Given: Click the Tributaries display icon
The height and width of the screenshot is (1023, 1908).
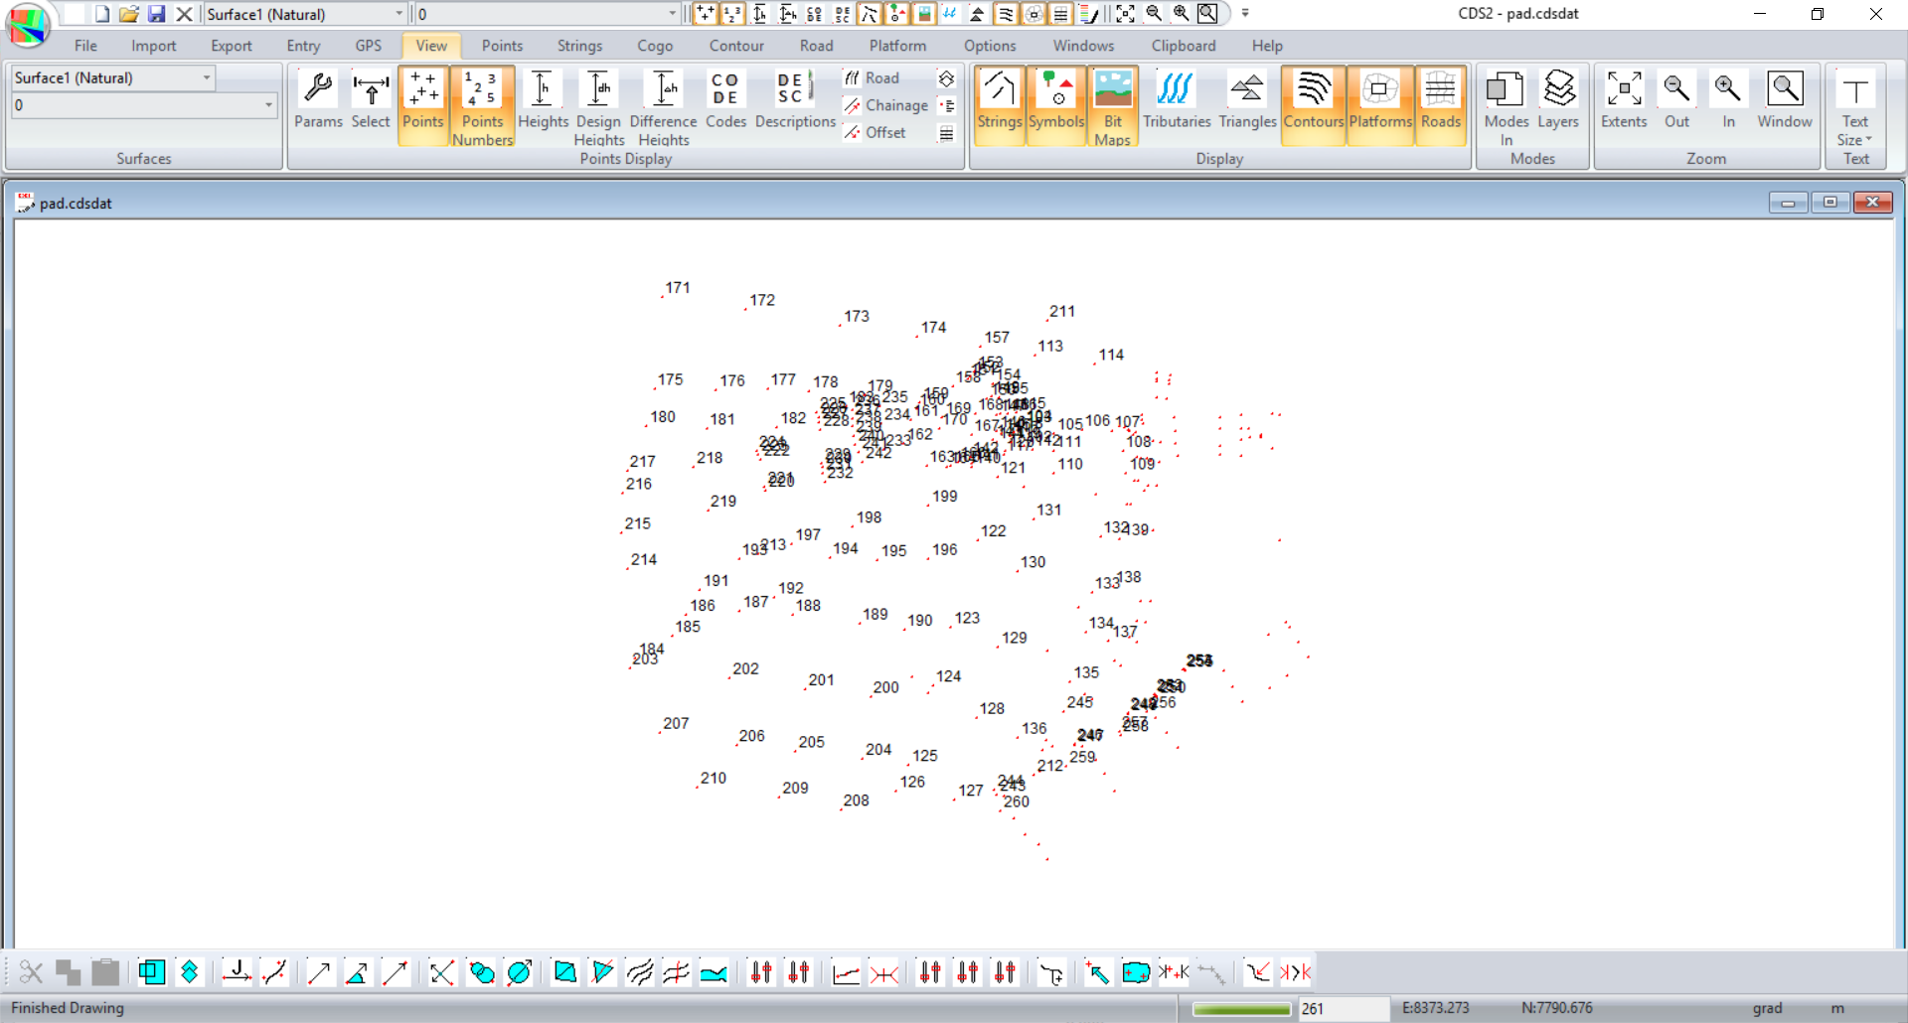Looking at the screenshot, I should point(1176,99).
